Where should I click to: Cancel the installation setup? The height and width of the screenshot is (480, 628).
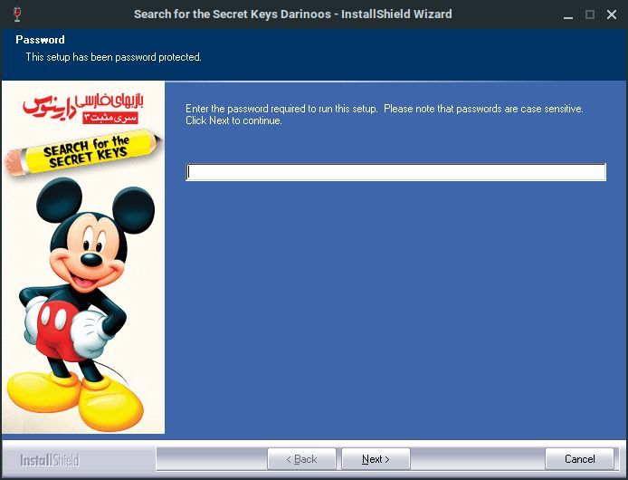579,459
